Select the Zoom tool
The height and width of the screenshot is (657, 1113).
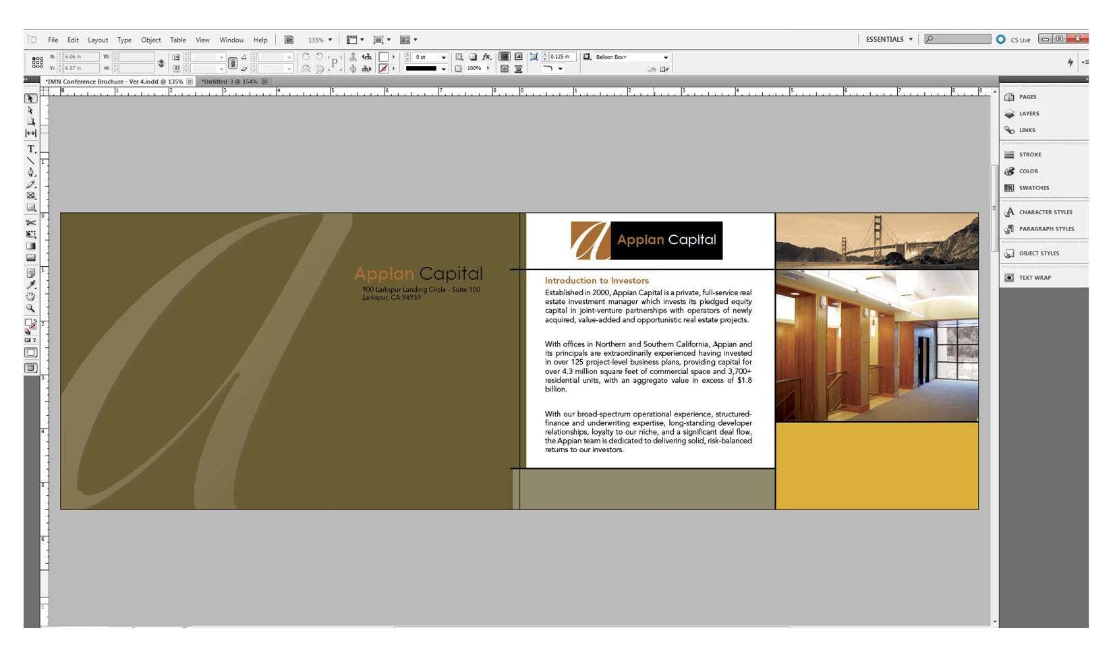(x=30, y=308)
